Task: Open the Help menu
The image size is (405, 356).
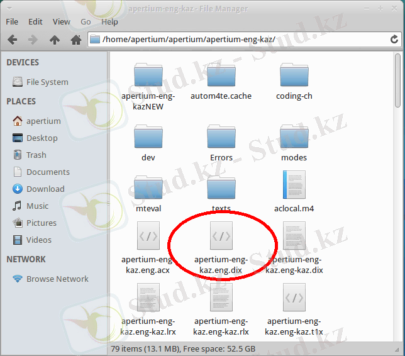Action: click(x=109, y=22)
